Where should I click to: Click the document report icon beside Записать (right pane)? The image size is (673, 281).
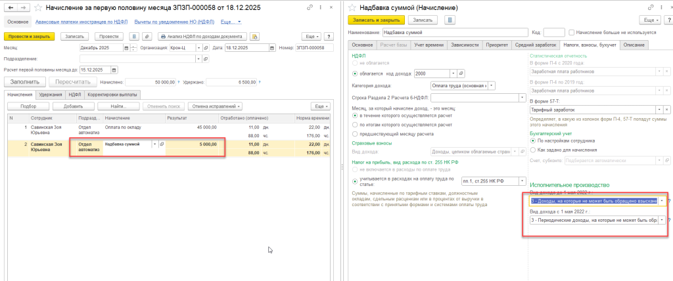pyautogui.click(x=450, y=20)
